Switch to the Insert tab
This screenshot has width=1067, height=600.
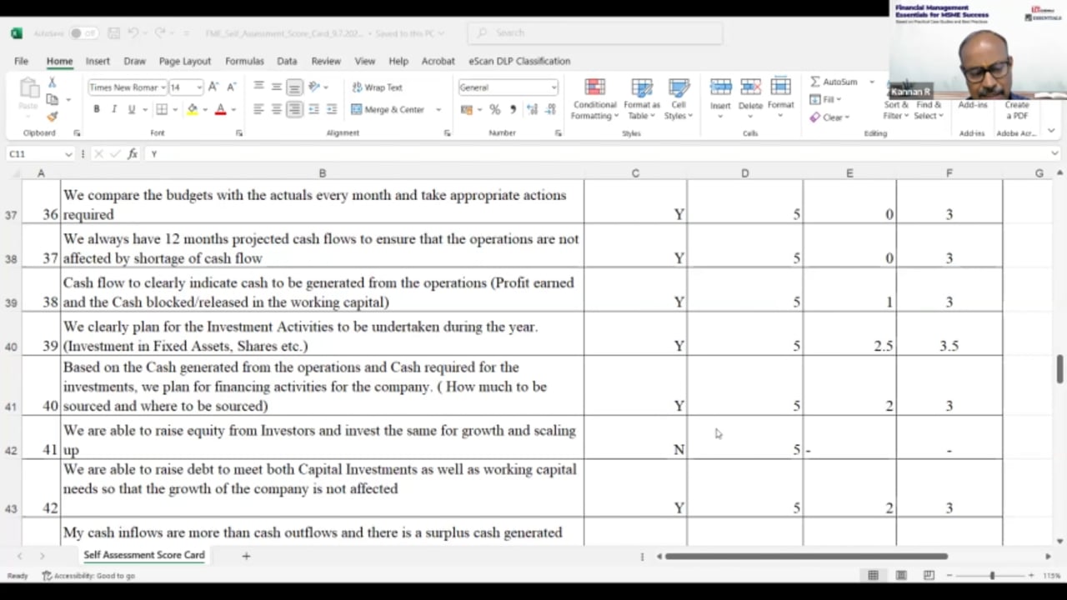[98, 61]
